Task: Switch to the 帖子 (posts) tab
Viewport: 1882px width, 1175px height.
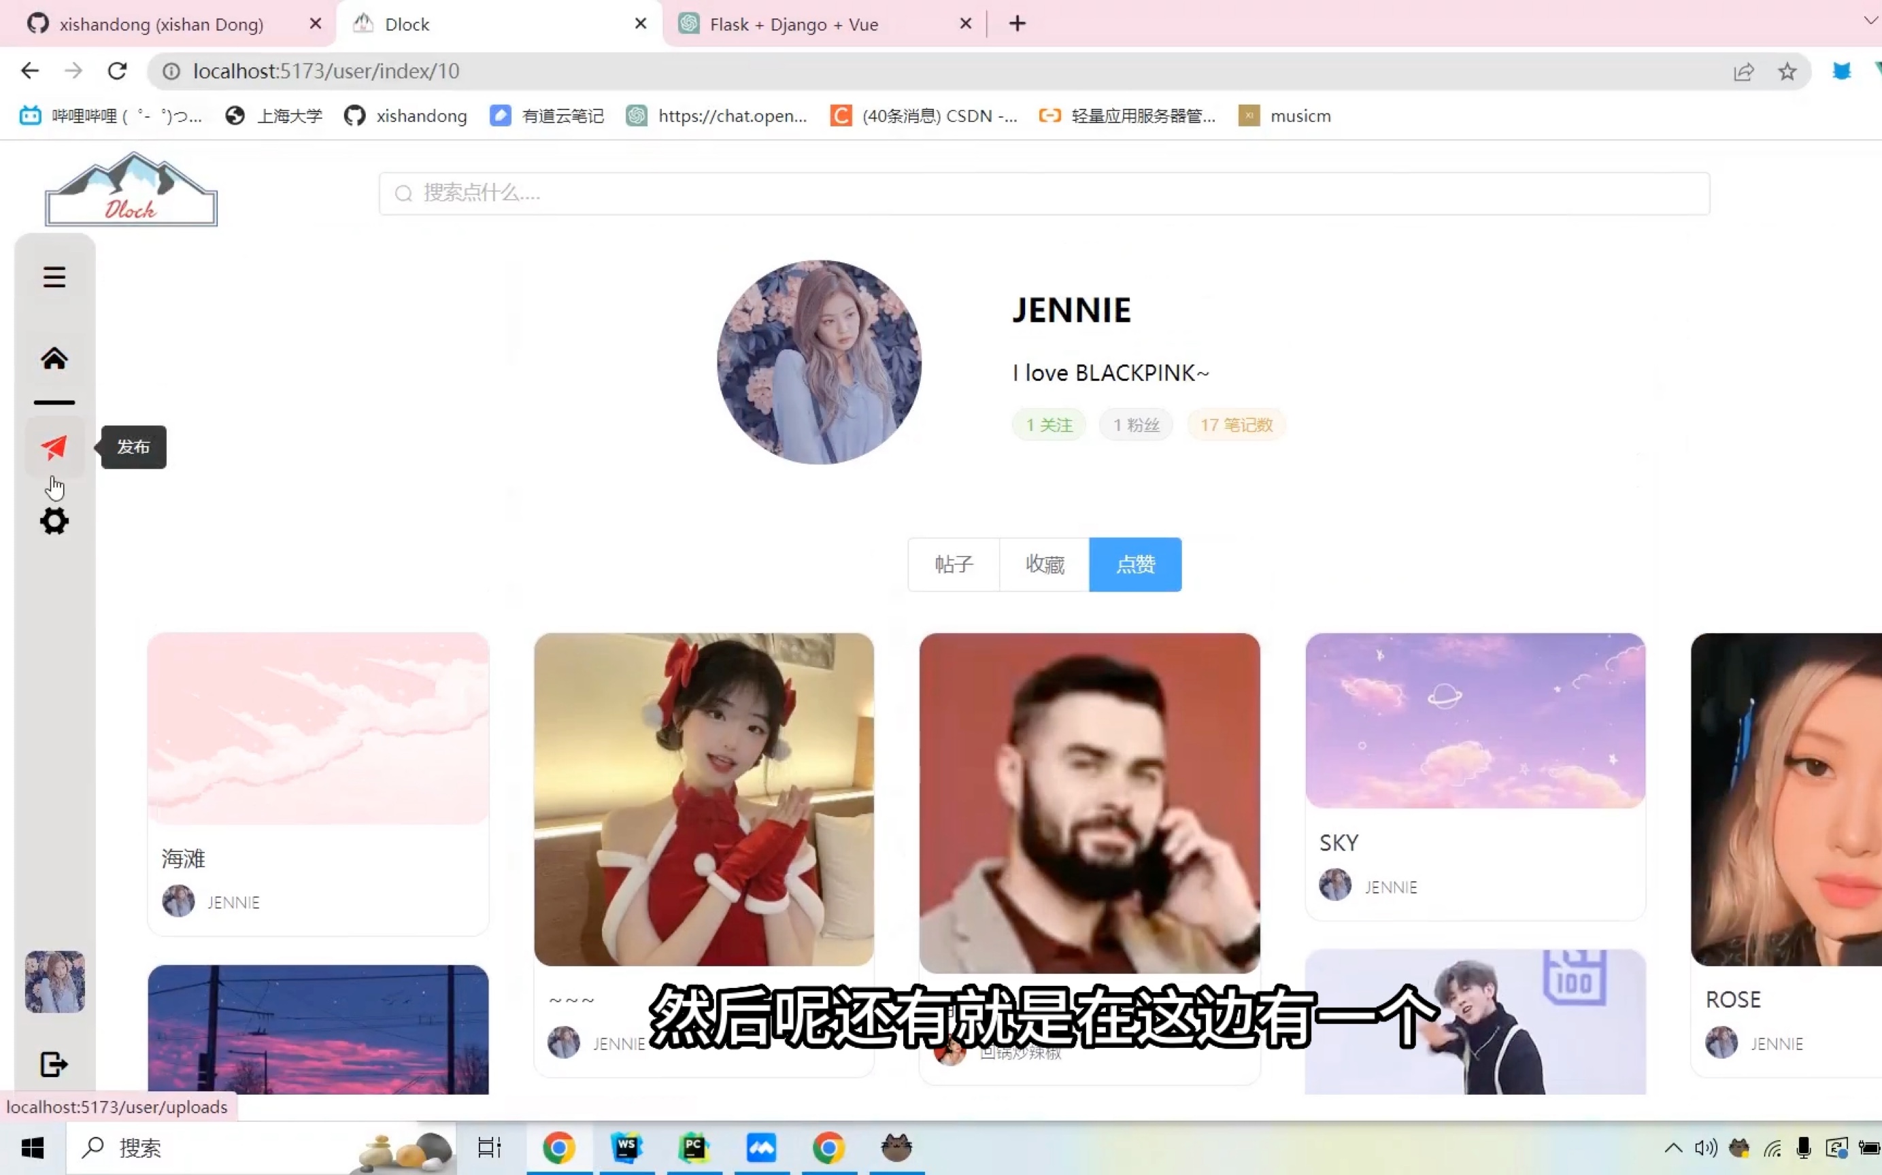Action: pos(954,564)
